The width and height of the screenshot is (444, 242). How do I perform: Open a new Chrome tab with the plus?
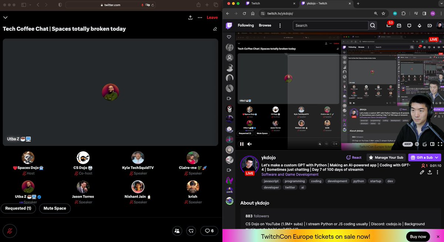click(x=358, y=4)
